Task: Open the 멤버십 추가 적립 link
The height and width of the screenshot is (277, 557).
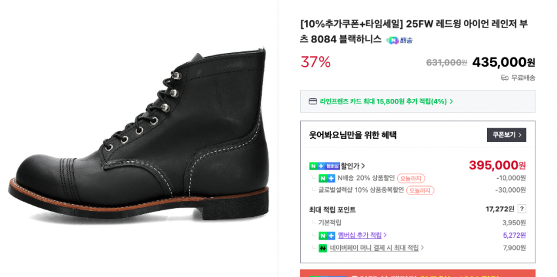Action: tap(362, 235)
